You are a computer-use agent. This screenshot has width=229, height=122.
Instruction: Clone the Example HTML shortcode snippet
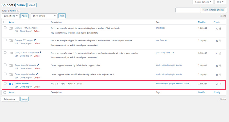(22, 31)
